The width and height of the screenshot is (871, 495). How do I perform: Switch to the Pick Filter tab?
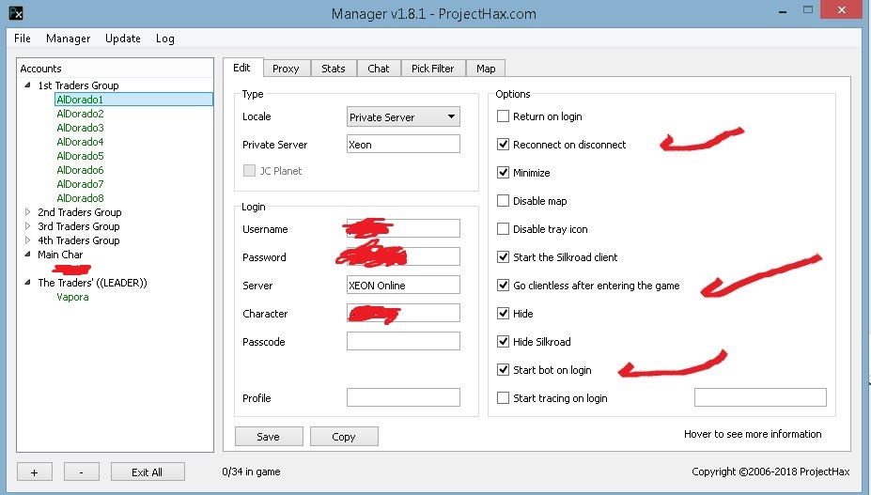pyautogui.click(x=432, y=69)
